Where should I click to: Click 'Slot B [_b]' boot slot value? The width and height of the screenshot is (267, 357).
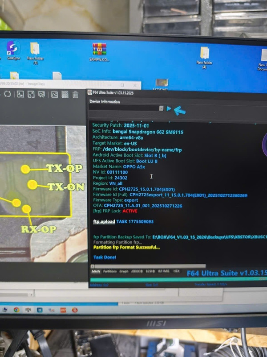(x=155, y=155)
